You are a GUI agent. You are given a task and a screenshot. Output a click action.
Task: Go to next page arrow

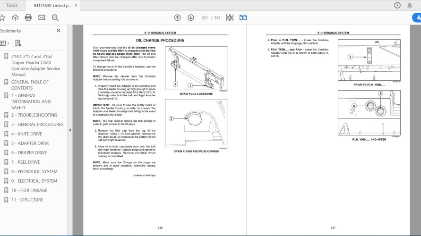click(190, 18)
